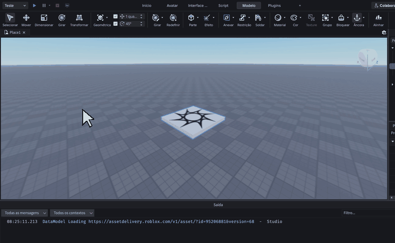
Task: Expand the Âncora dropdown arrow
Action: click(x=363, y=17)
